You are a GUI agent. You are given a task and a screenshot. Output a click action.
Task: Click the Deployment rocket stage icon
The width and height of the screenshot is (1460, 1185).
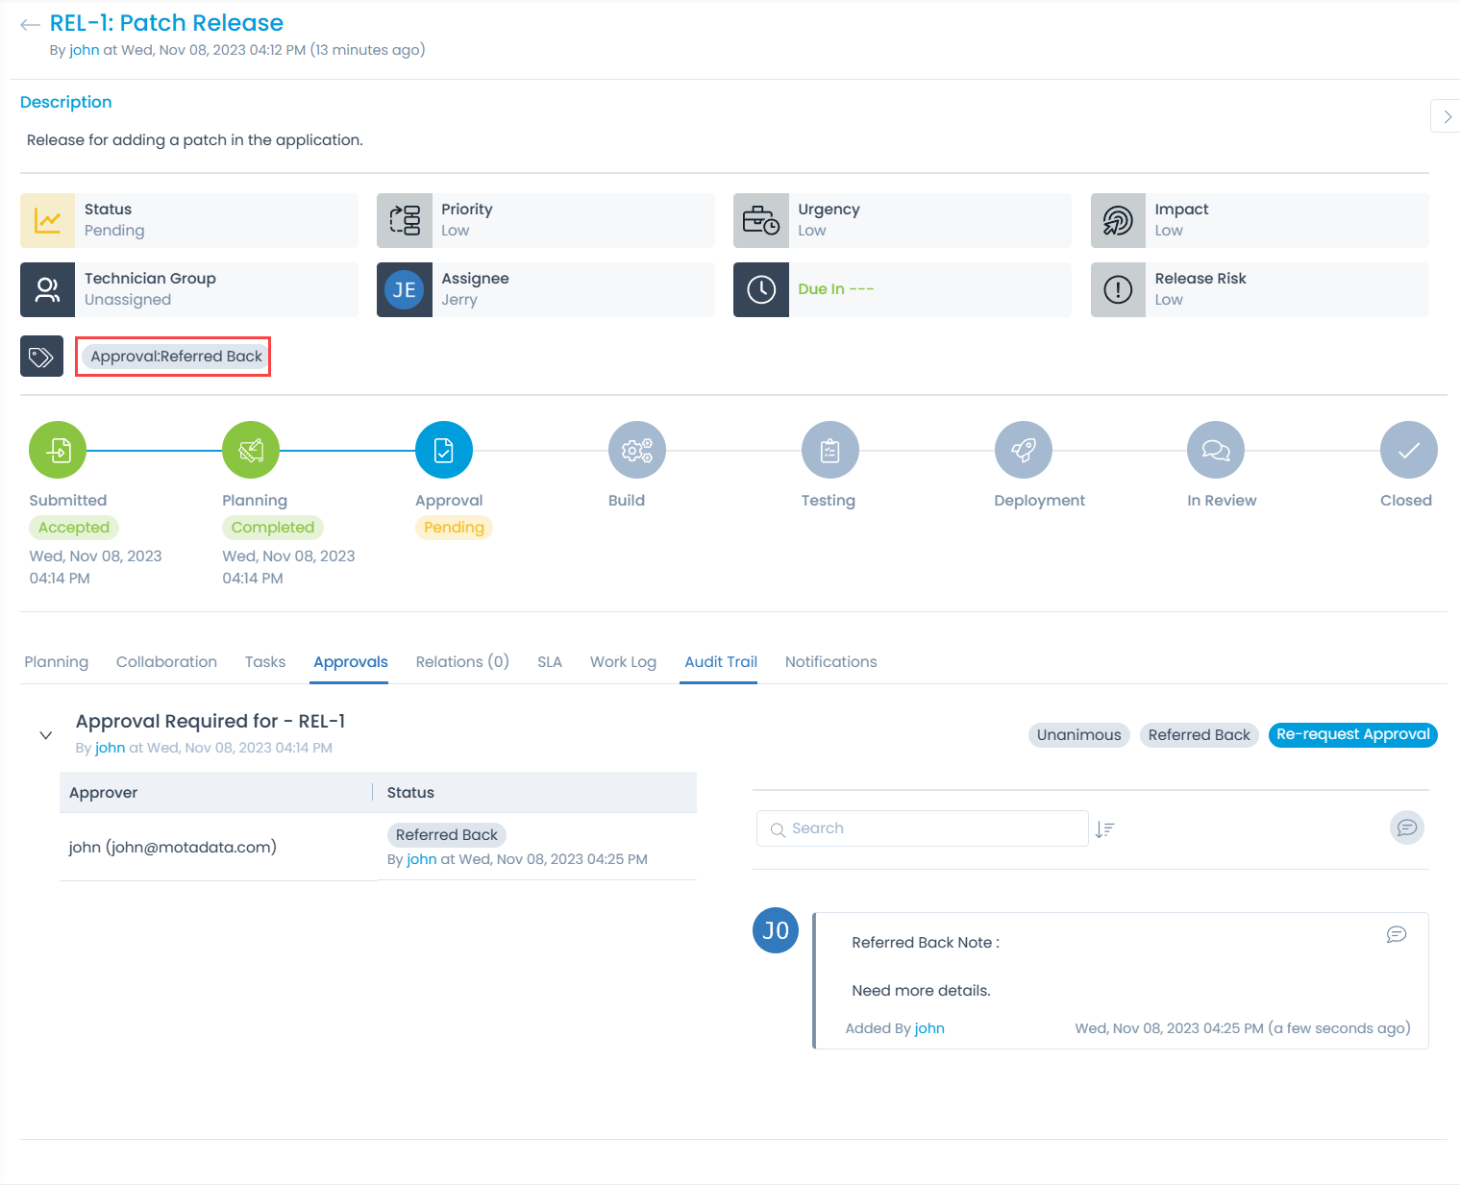coord(1023,450)
